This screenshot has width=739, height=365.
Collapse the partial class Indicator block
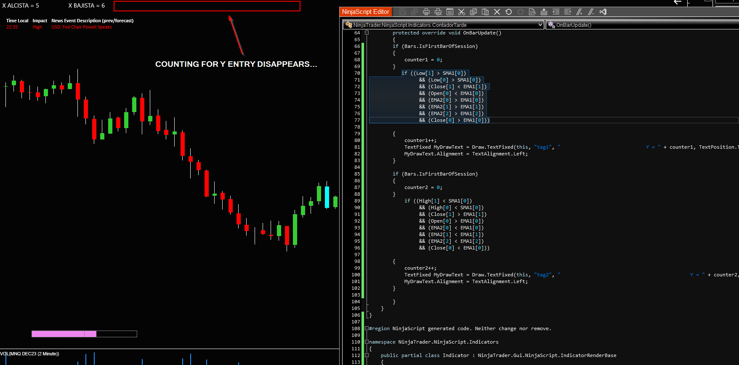367,355
